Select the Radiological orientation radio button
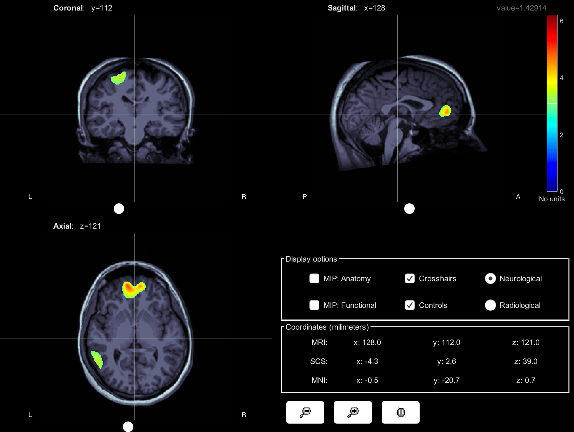Screen dimensions: 574x432 click(490, 305)
